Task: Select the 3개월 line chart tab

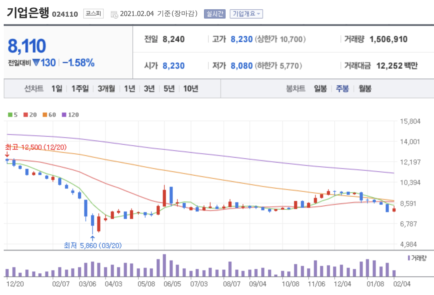Action: pos(106,89)
